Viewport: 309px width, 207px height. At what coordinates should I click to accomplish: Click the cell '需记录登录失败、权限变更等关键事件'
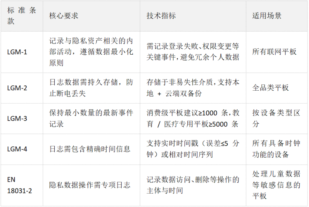(x=193, y=52)
